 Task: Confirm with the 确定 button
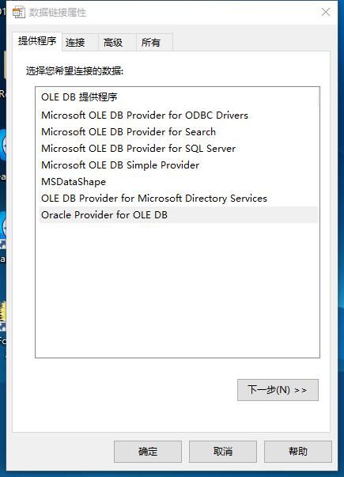tap(148, 452)
